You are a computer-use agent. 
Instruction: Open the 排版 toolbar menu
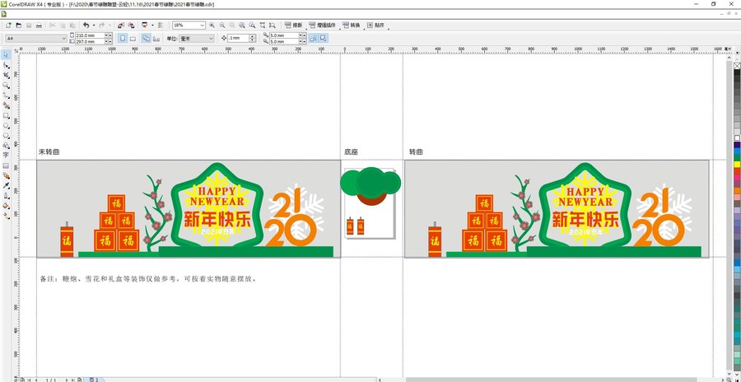[293, 25]
